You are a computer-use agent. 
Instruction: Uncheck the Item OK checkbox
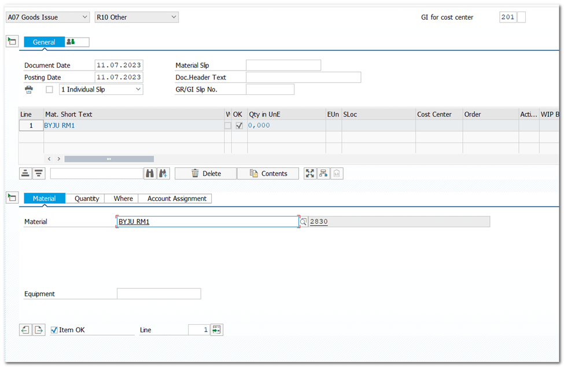[54, 330]
